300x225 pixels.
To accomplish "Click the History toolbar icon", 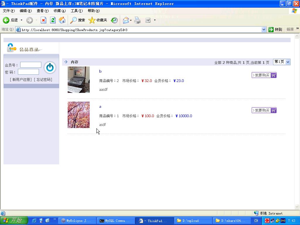I will point(114,20).
